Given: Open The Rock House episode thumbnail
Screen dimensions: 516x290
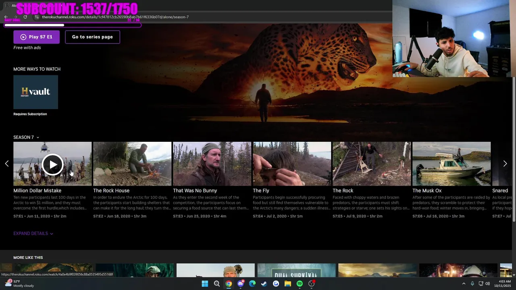Looking at the screenshot, I should pos(132,164).
